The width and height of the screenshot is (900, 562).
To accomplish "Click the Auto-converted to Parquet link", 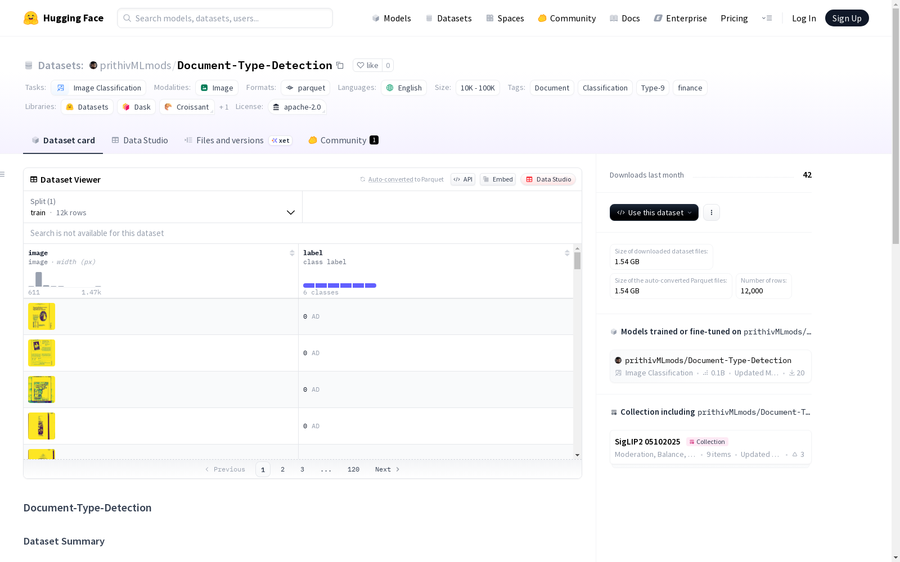I will click(402, 179).
